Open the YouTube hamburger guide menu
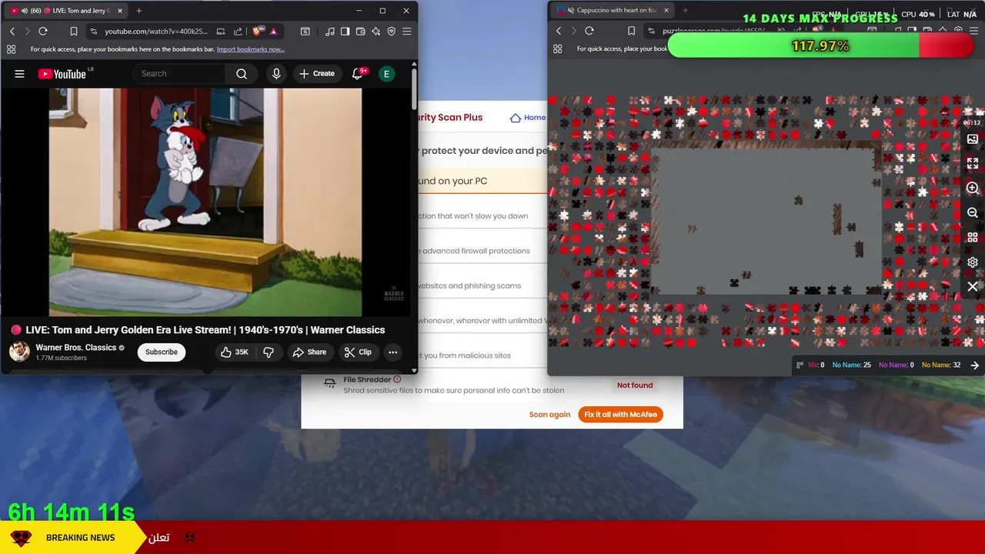Image resolution: width=985 pixels, height=554 pixels. click(x=19, y=74)
